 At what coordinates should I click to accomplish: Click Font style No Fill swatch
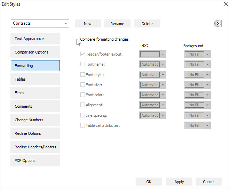click(x=195, y=75)
